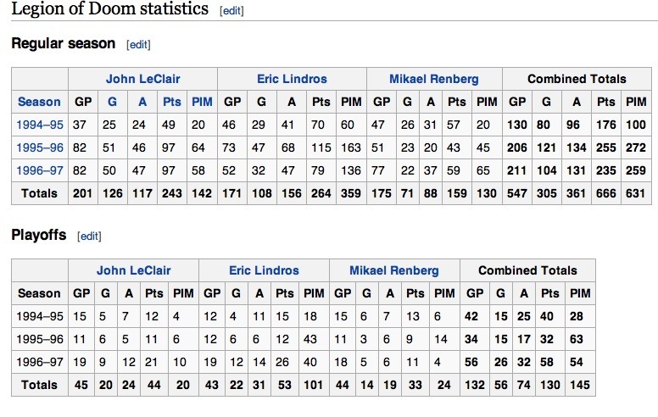Open the blue 1995–96 season link
This screenshot has width=658, height=417.
coord(39,147)
